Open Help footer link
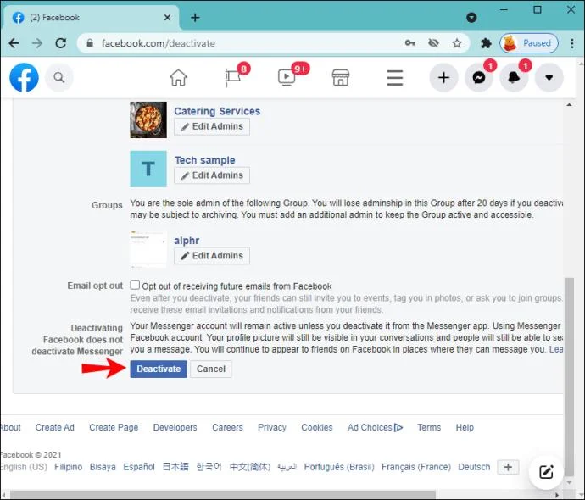This screenshot has width=585, height=500. click(x=465, y=427)
